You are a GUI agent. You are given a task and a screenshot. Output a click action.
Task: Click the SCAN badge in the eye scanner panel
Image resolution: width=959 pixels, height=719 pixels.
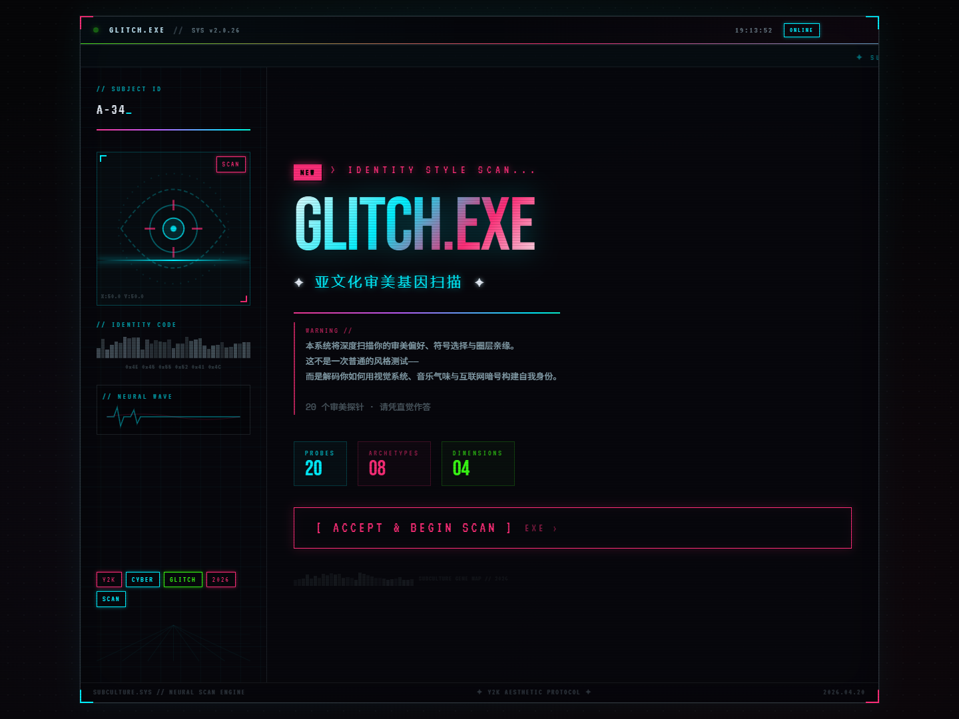click(x=231, y=164)
